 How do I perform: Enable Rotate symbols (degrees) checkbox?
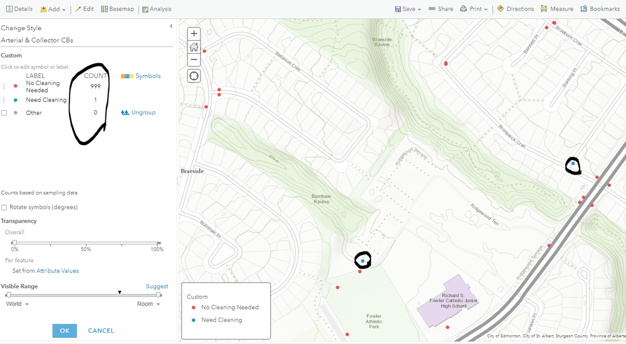pos(4,207)
